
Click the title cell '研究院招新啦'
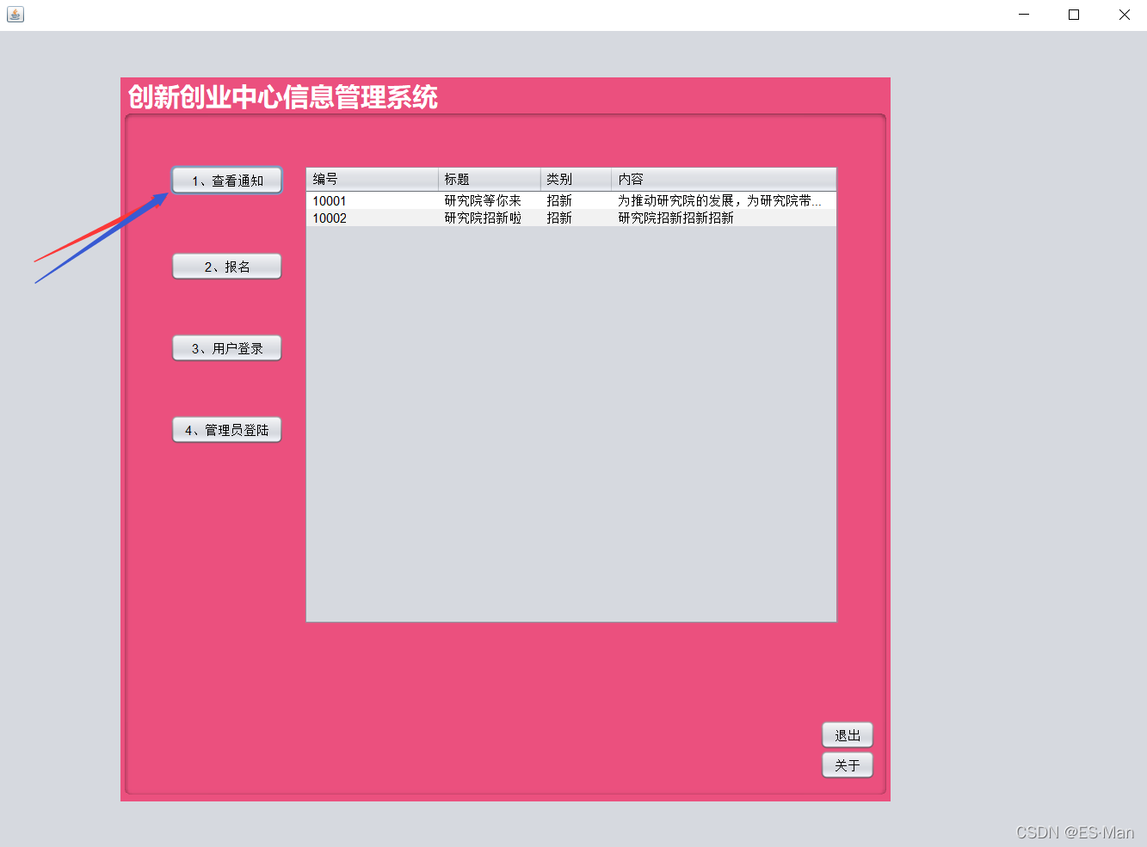(490, 218)
